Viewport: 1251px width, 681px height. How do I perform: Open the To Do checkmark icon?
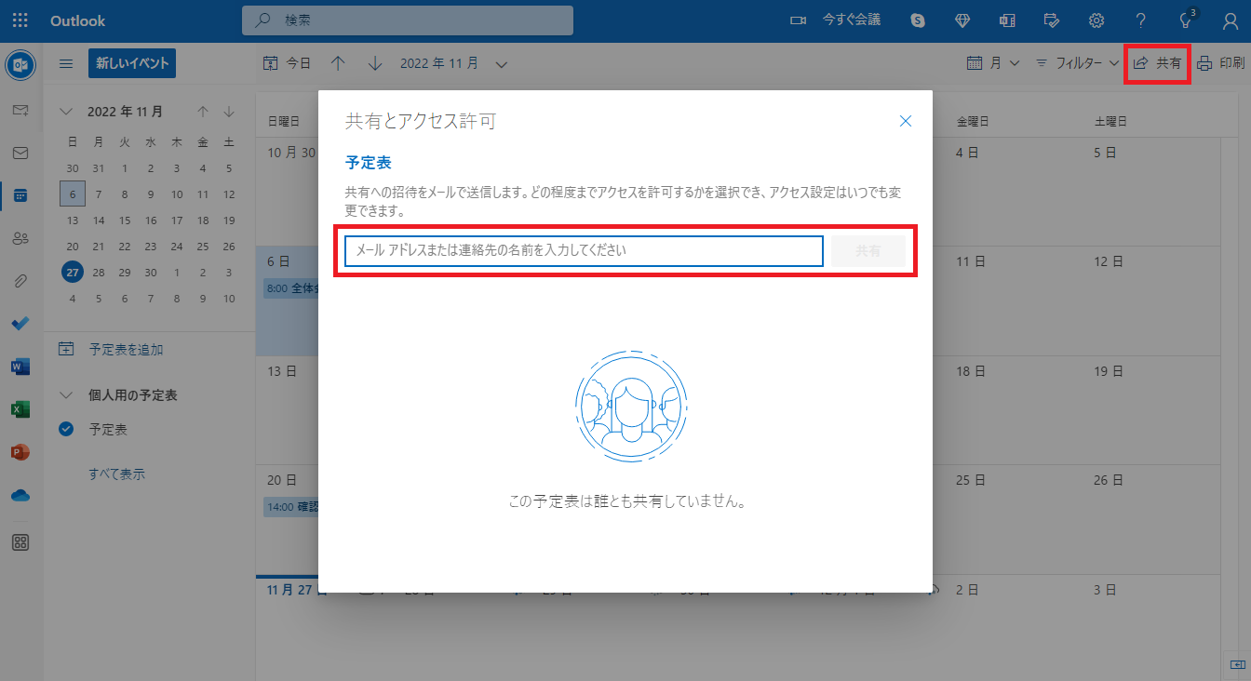click(x=20, y=324)
